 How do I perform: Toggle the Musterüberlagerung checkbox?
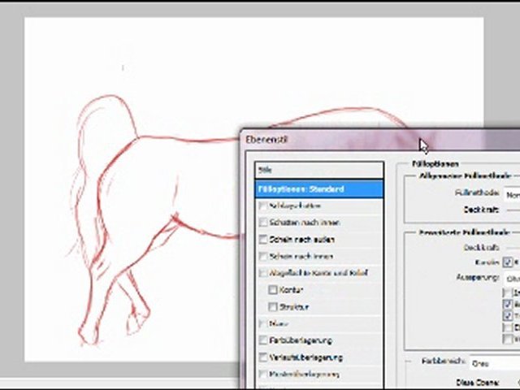tap(262, 375)
